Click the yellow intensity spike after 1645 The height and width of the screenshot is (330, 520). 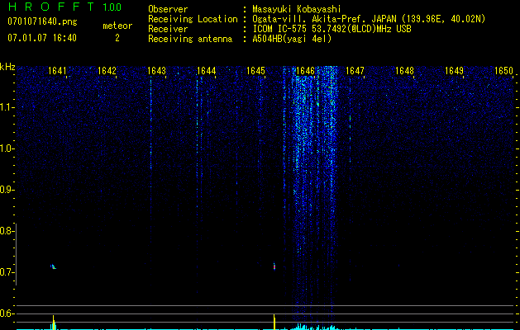click(x=274, y=322)
